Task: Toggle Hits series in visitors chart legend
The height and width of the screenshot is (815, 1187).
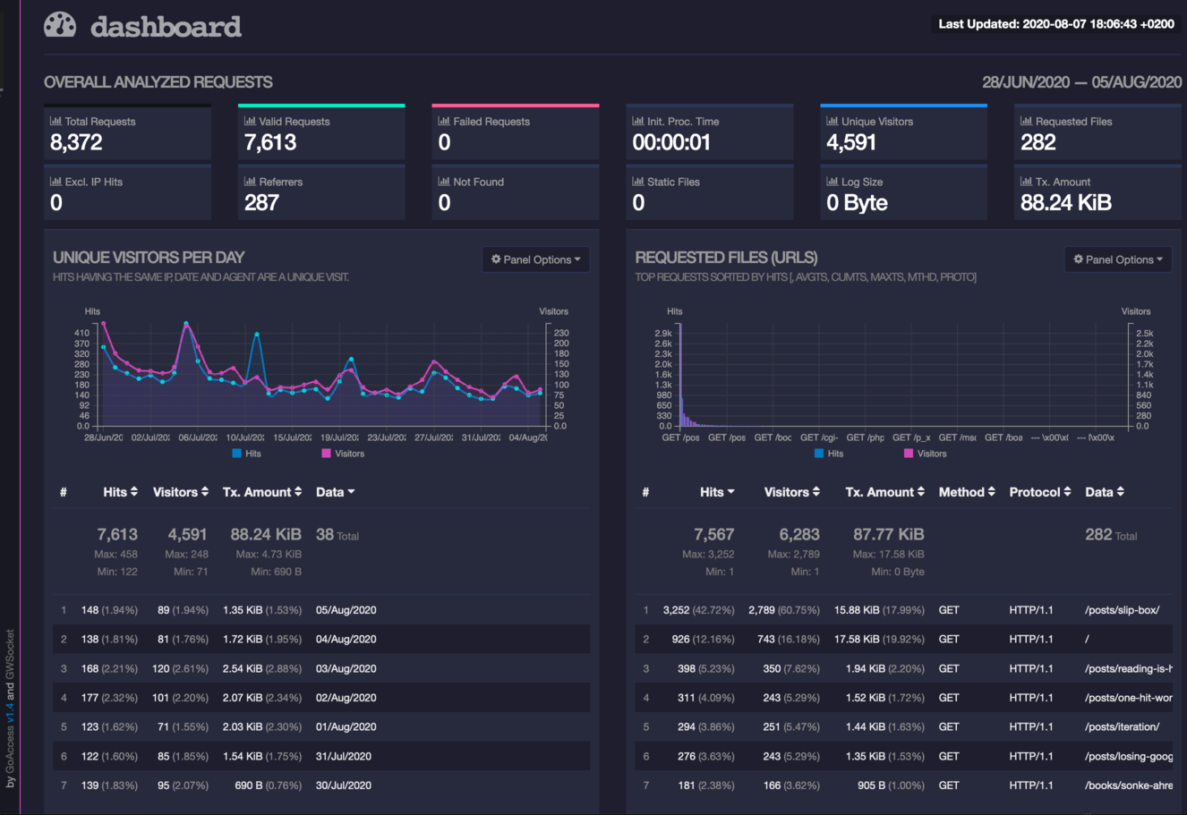Action: [247, 454]
